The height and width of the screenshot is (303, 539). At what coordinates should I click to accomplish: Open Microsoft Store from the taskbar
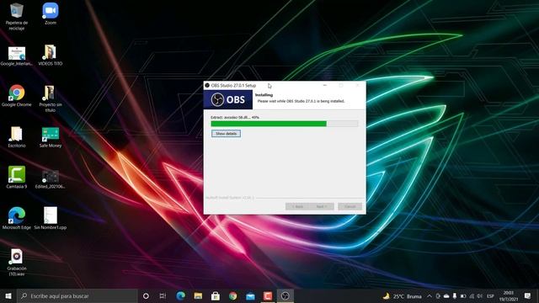coord(216,295)
